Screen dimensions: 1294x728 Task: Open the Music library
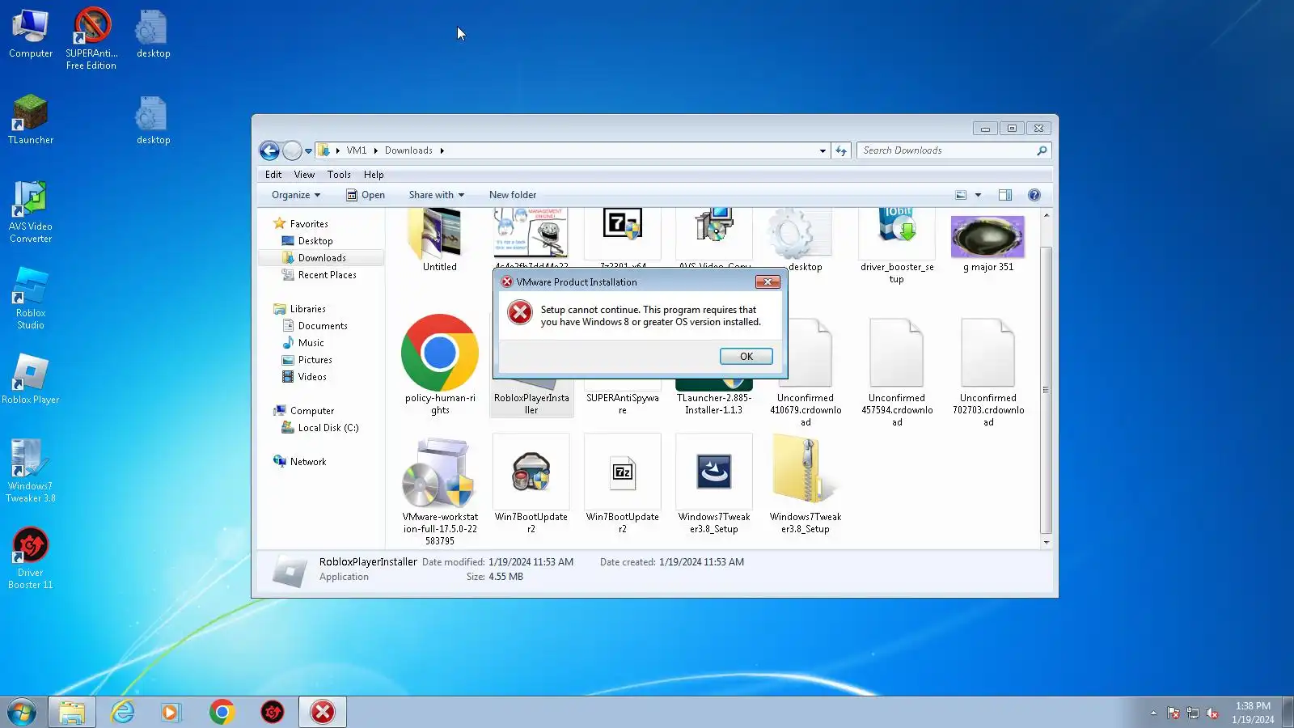(x=311, y=343)
